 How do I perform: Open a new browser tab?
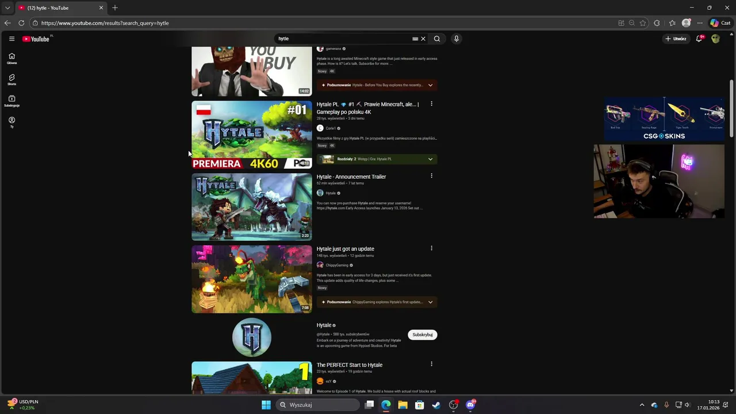pos(115,7)
